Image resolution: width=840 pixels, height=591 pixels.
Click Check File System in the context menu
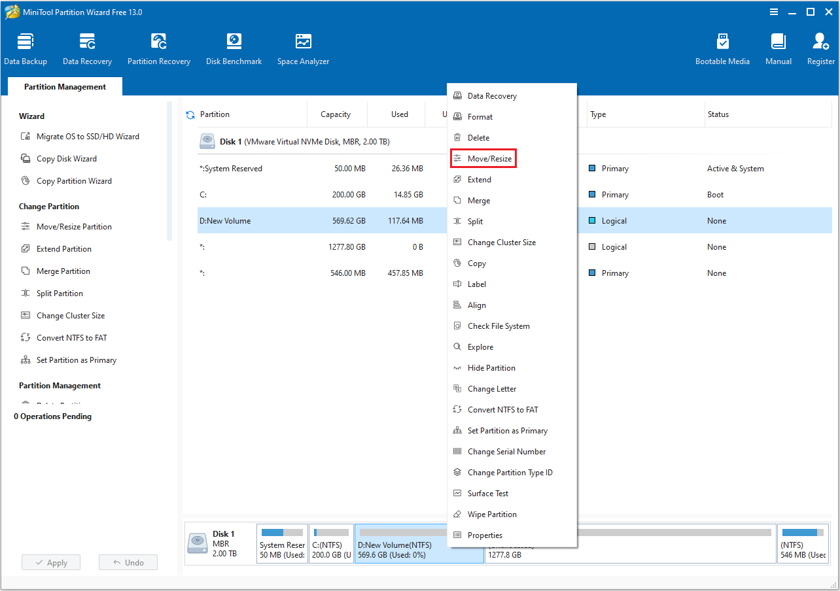(x=512, y=326)
